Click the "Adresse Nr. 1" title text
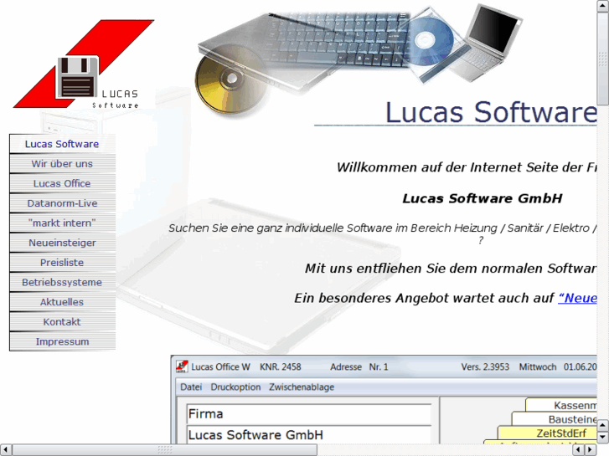Image resolution: width=609 pixels, height=456 pixels. click(359, 366)
